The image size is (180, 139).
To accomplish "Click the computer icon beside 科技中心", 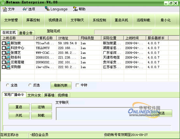I will (8, 48).
